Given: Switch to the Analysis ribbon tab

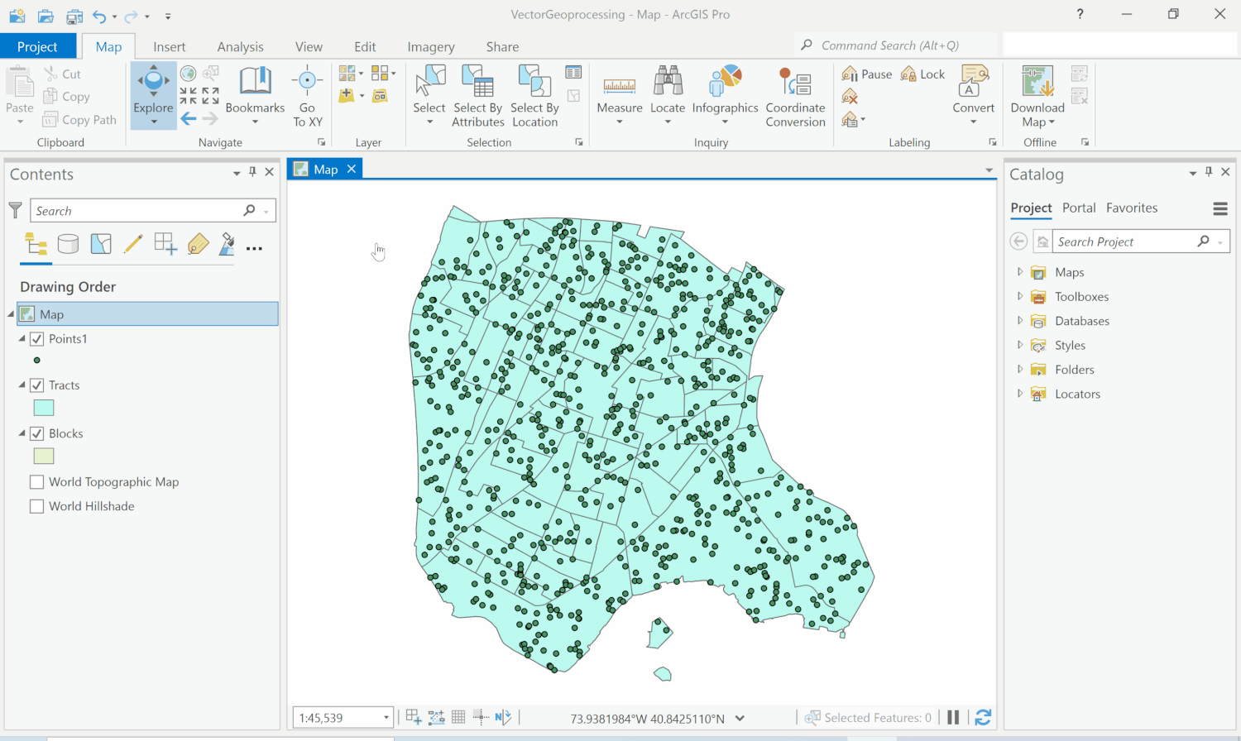Looking at the screenshot, I should (x=240, y=46).
